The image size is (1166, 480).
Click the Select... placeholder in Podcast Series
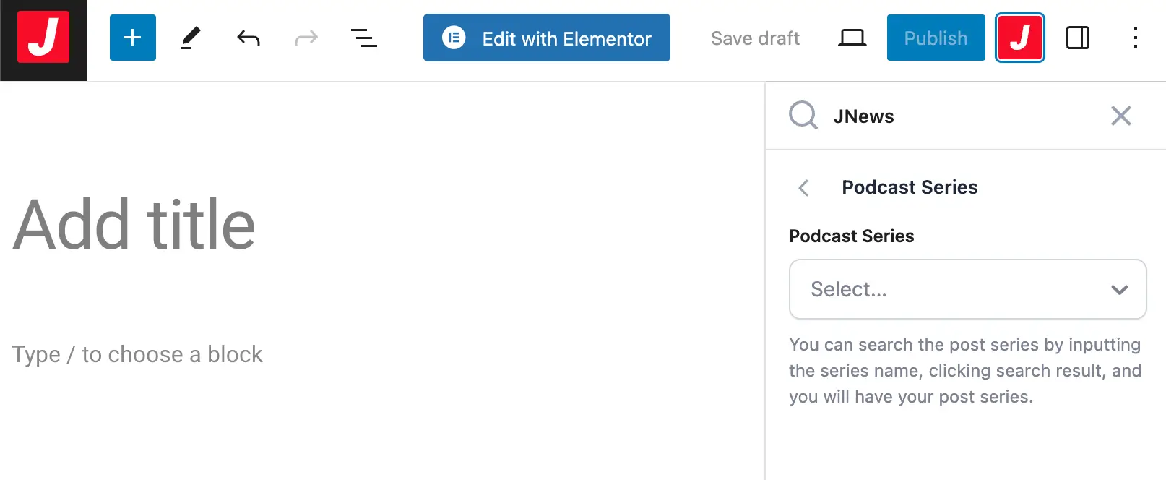(849, 290)
